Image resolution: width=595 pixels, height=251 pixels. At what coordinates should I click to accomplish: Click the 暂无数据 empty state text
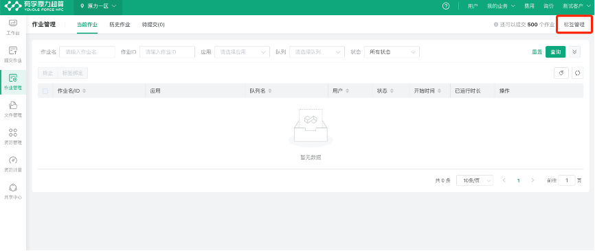click(311, 158)
